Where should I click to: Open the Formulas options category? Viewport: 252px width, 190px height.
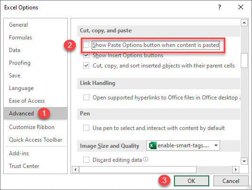coord(35,38)
